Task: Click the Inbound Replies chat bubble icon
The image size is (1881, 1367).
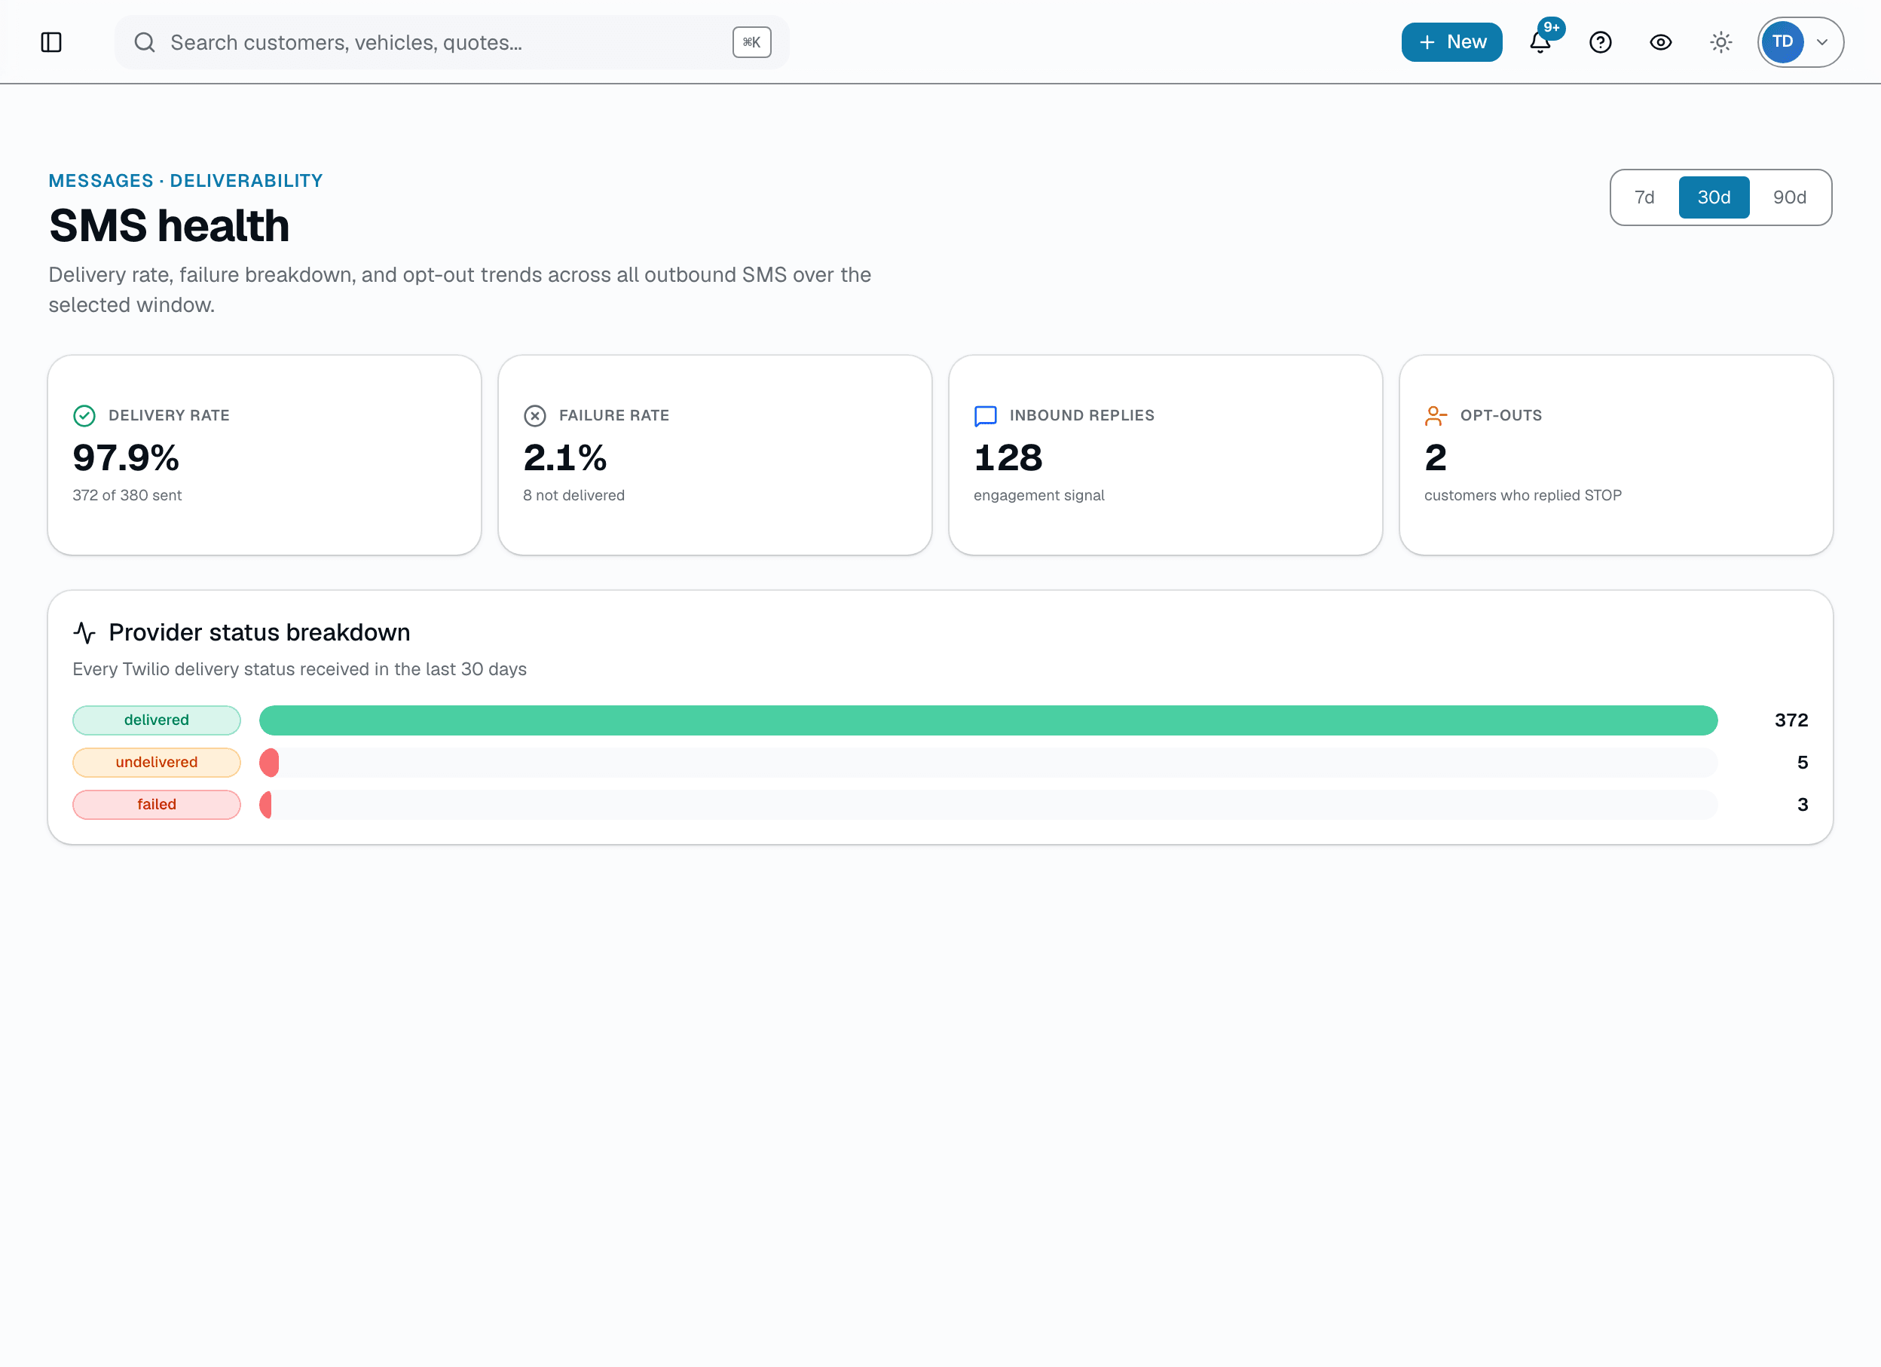Action: tap(985, 415)
